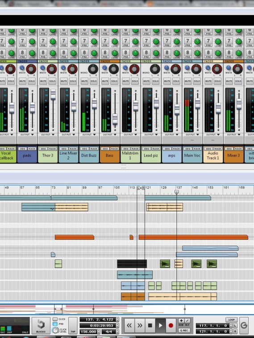Start playback with the Play button
The width and height of the screenshot is (254, 338).
[161, 326]
